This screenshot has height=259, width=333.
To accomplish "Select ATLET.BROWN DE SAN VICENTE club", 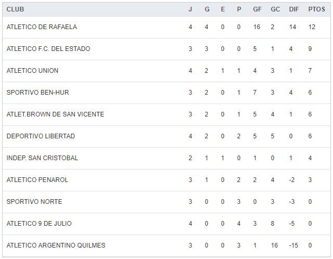I will [x=55, y=114].
